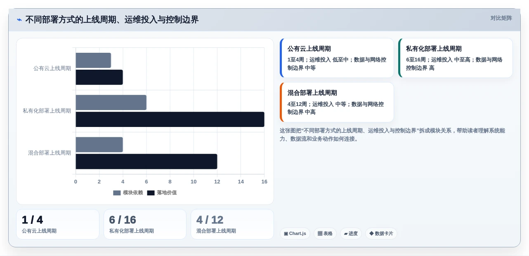Click the x-axis tick label 0
Viewport: 529px width, 256px height.
[x=76, y=182]
